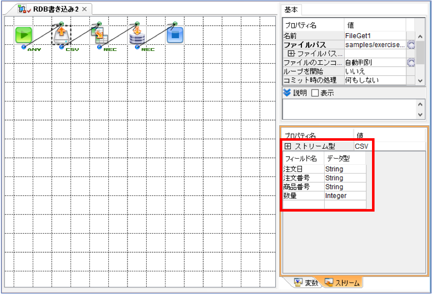Click the 名前 property name cell
This screenshot has width=432, height=295.
tap(313, 36)
